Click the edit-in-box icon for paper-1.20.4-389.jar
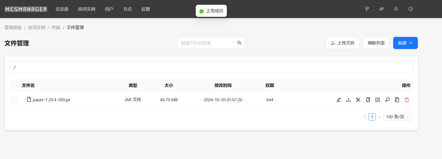Viewport: 442px width, 159px height. point(378,100)
